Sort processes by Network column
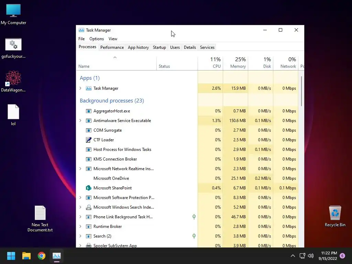 (x=286, y=63)
